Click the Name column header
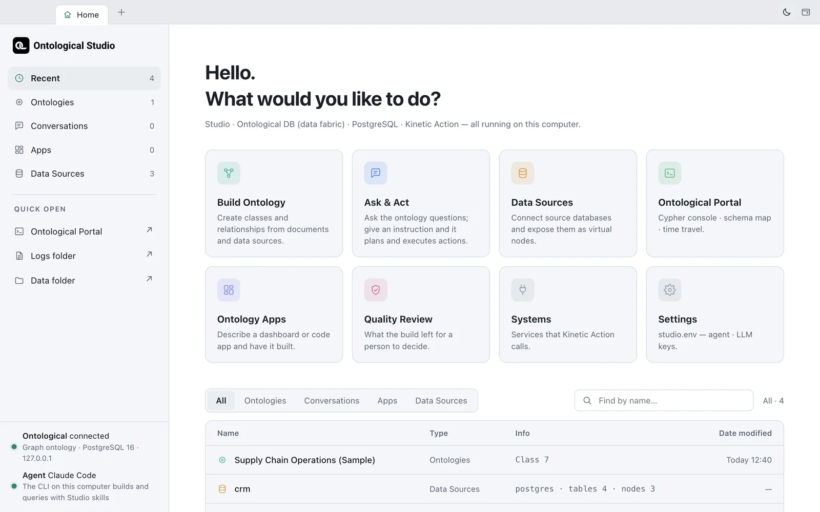The height and width of the screenshot is (512, 820). click(228, 433)
